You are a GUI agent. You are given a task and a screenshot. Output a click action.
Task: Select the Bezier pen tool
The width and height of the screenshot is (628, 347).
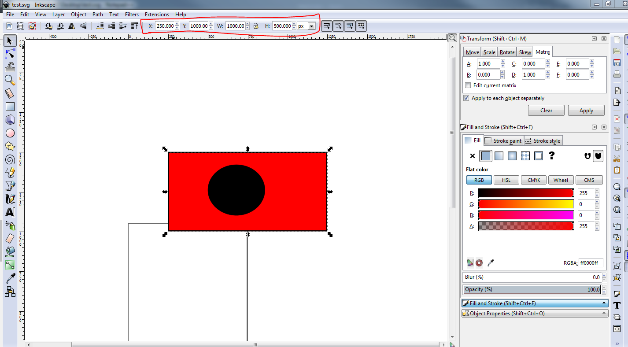[x=10, y=186]
